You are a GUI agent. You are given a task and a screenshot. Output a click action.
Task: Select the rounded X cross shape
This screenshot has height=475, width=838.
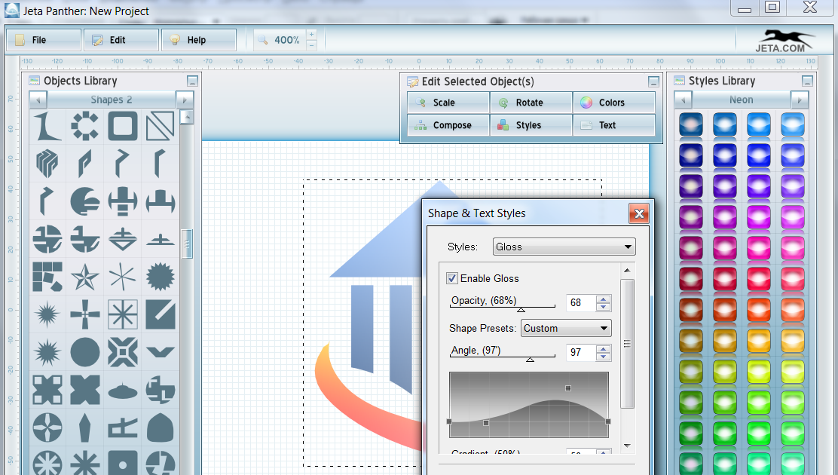coord(85,390)
